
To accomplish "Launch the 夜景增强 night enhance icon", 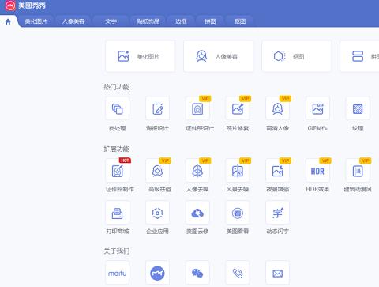I will [277, 171].
